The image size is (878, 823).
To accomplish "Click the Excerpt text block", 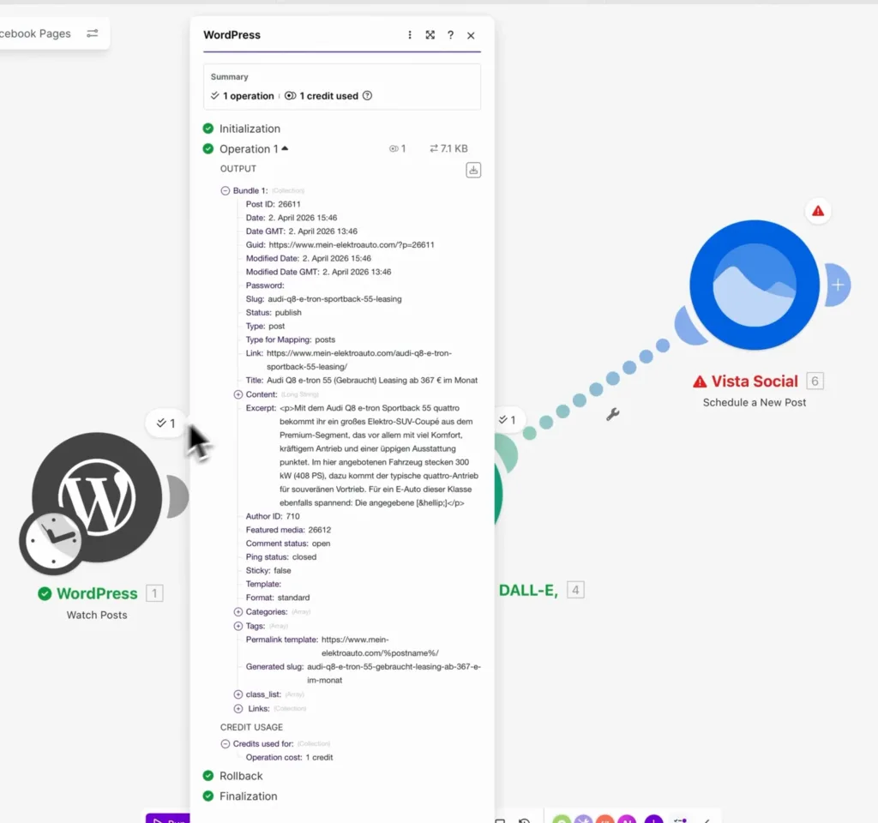I will [x=379, y=455].
